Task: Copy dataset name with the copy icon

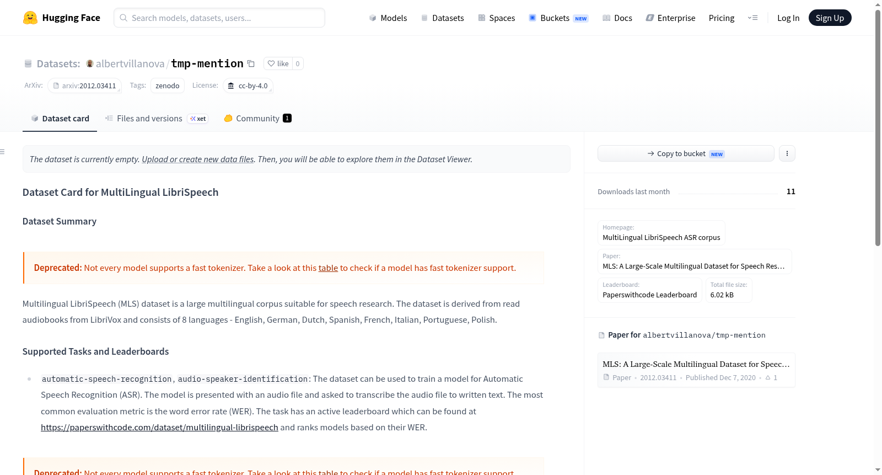Action: 251,63
